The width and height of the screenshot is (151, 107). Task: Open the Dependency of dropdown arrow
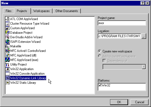coord(144,67)
